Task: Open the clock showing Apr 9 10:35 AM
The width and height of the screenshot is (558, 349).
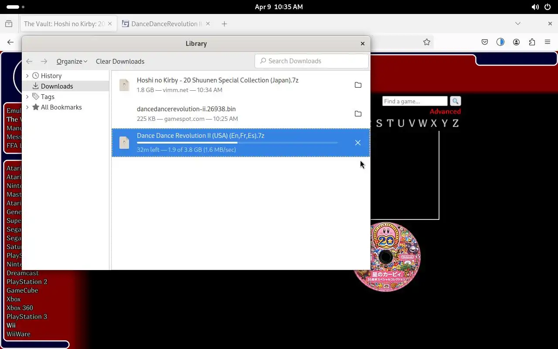Action: click(x=279, y=7)
